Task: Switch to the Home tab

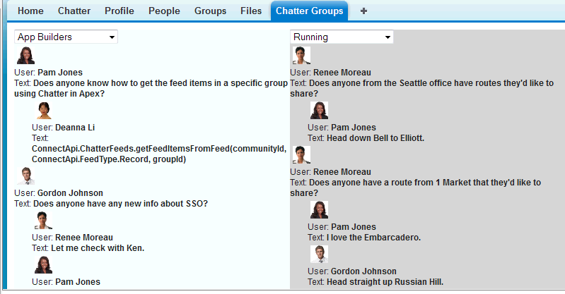Action: pos(30,11)
